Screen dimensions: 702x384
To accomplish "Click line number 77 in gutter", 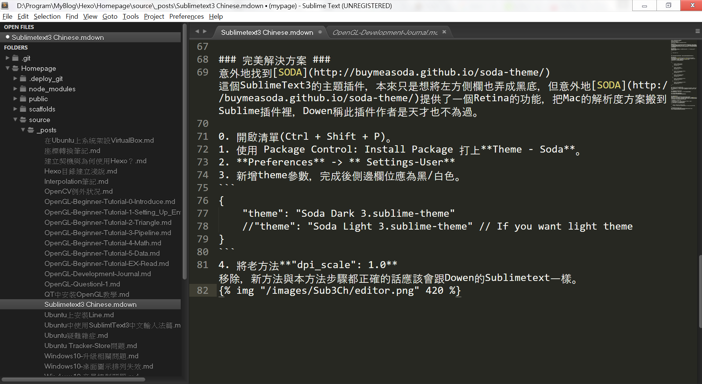I will coord(202,213).
